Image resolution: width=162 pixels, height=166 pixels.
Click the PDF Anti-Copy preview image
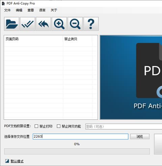coord(131,77)
